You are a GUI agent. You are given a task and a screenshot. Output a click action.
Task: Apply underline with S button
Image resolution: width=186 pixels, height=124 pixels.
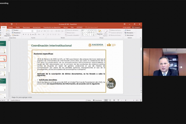[28, 34]
